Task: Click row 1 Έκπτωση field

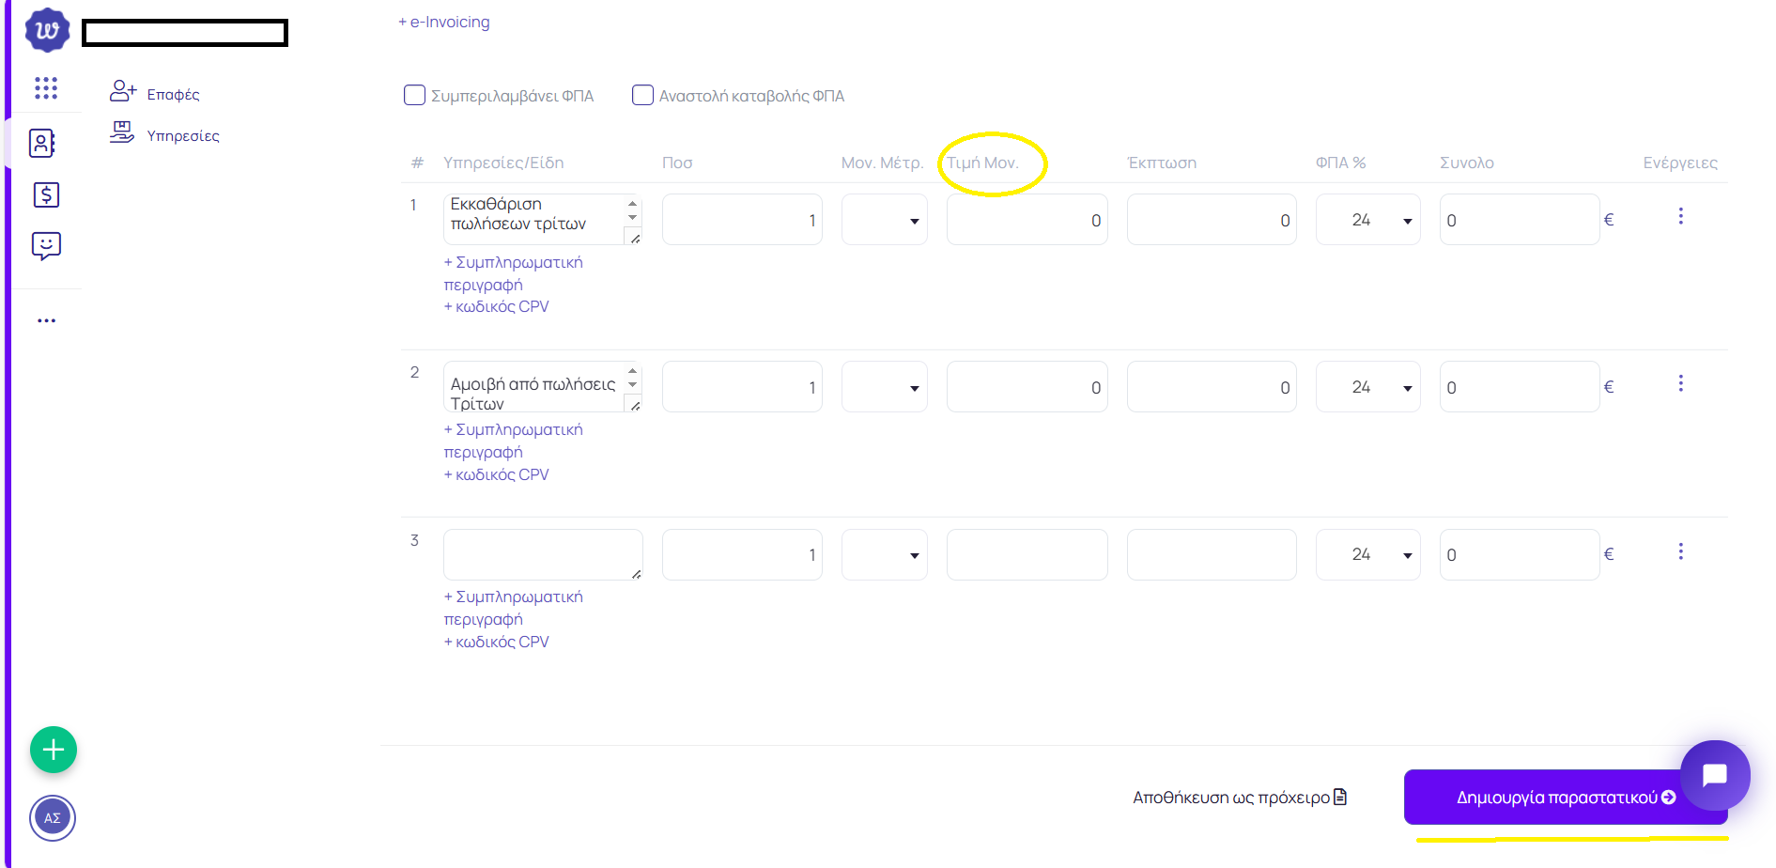Action: 1212,220
